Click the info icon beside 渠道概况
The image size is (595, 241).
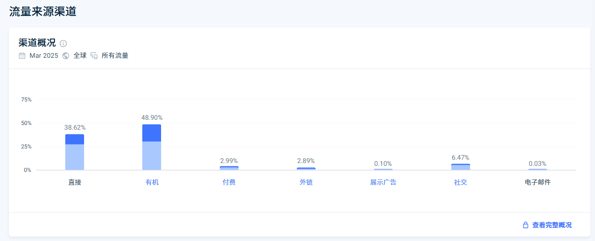coord(63,44)
